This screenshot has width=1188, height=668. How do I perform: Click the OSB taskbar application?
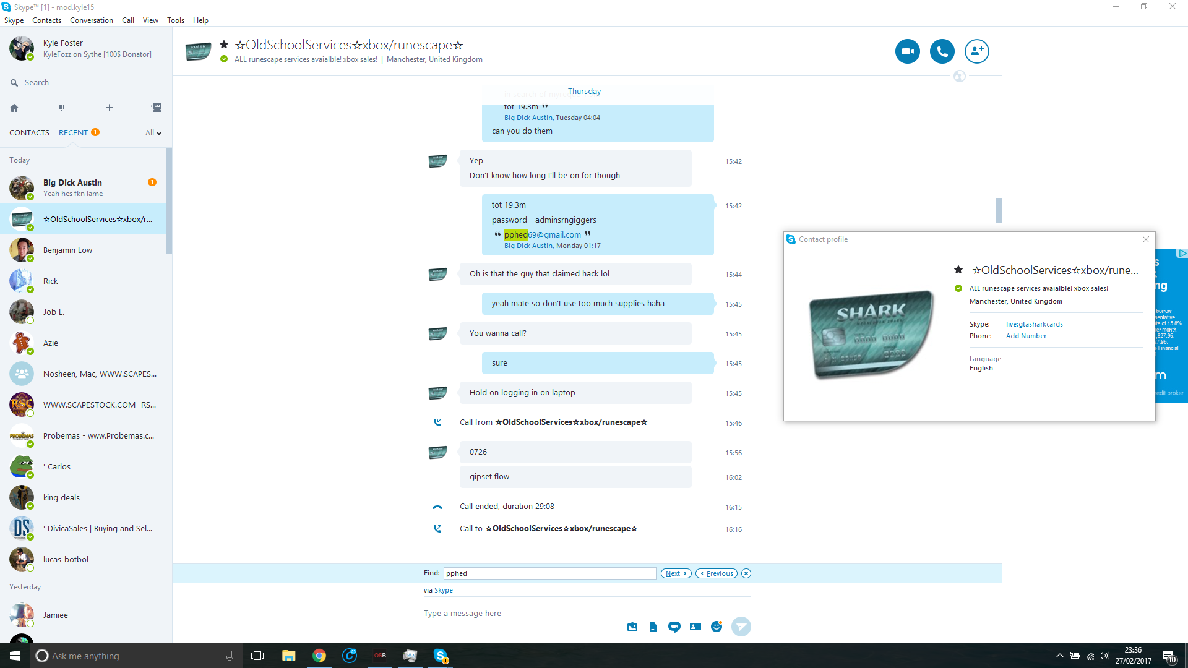point(380,656)
